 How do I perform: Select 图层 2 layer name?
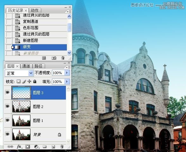pos(38,107)
